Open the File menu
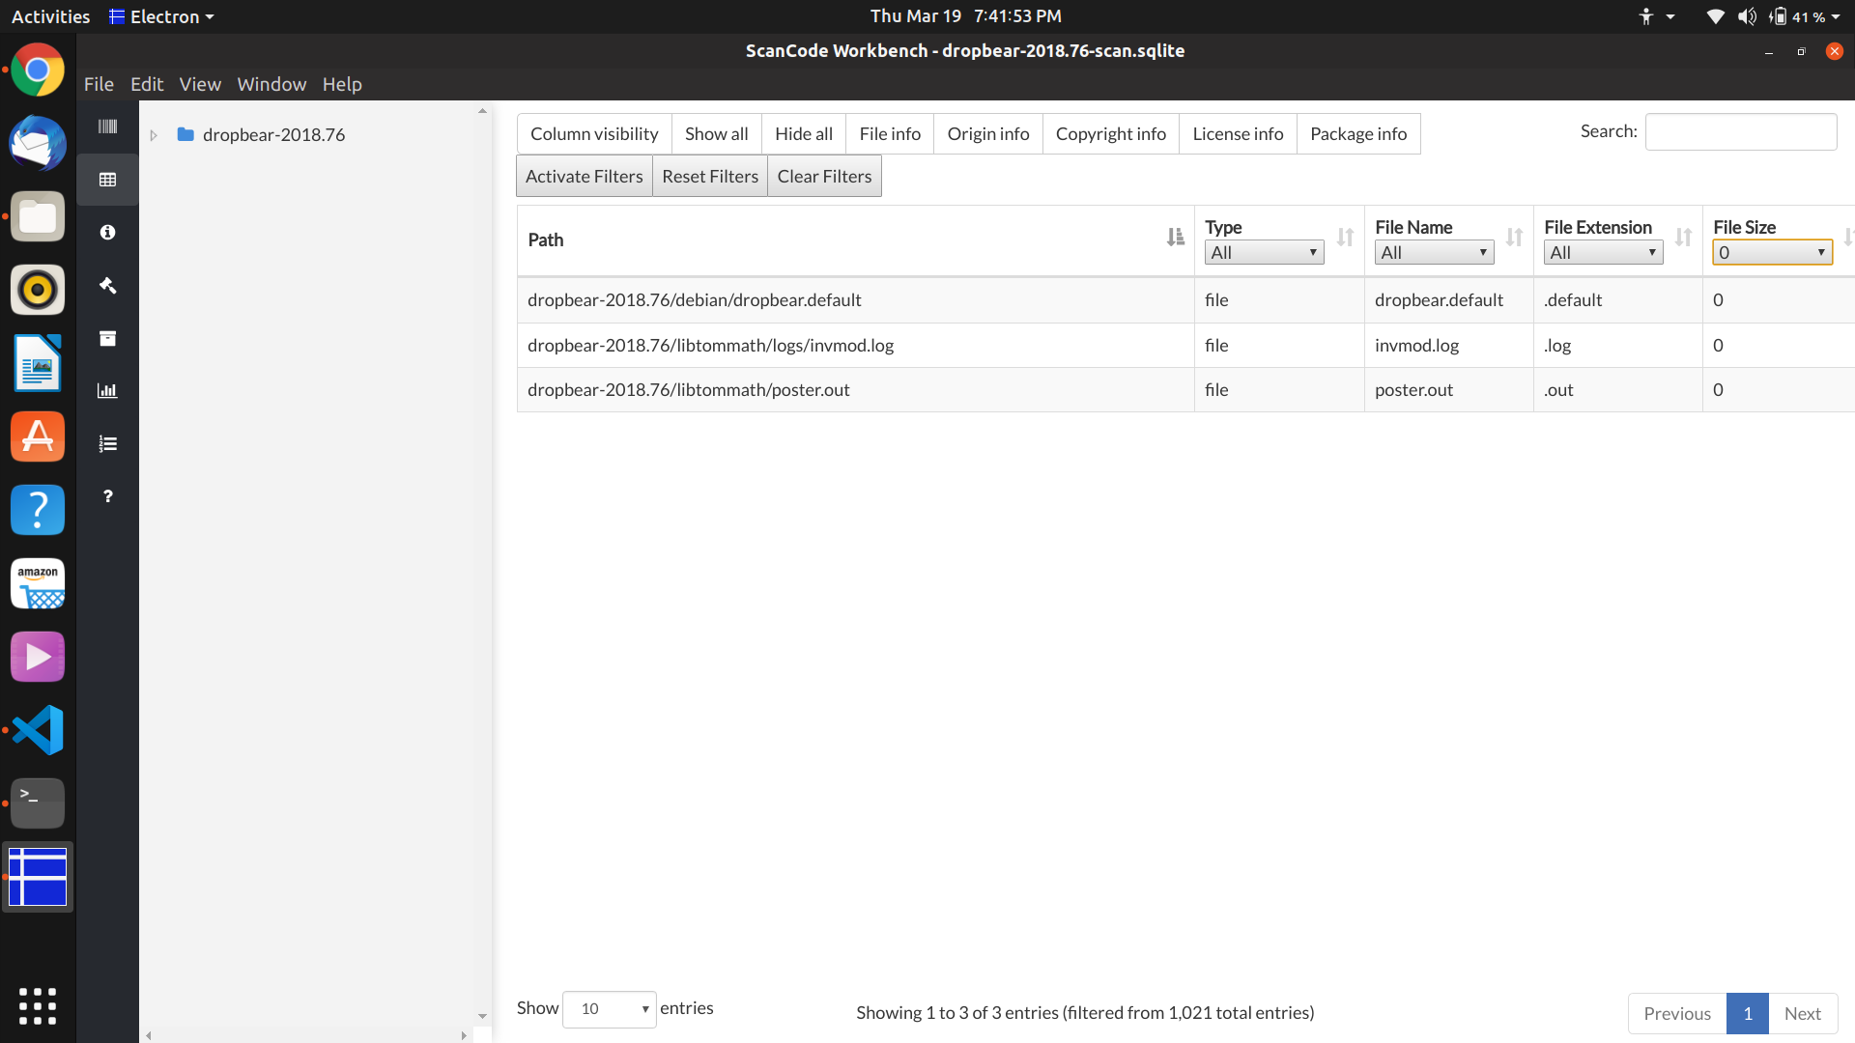 click(x=99, y=84)
